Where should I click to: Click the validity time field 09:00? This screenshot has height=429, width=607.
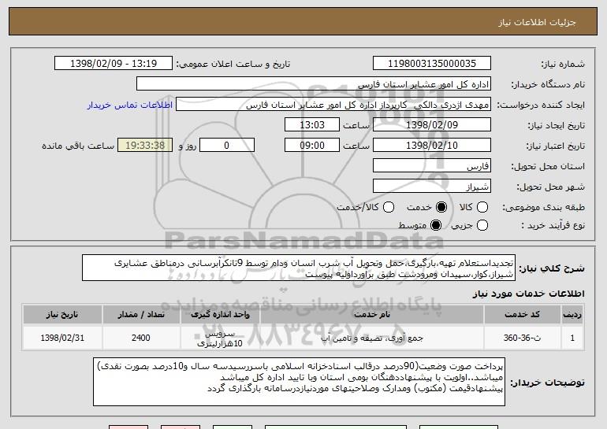(312, 146)
